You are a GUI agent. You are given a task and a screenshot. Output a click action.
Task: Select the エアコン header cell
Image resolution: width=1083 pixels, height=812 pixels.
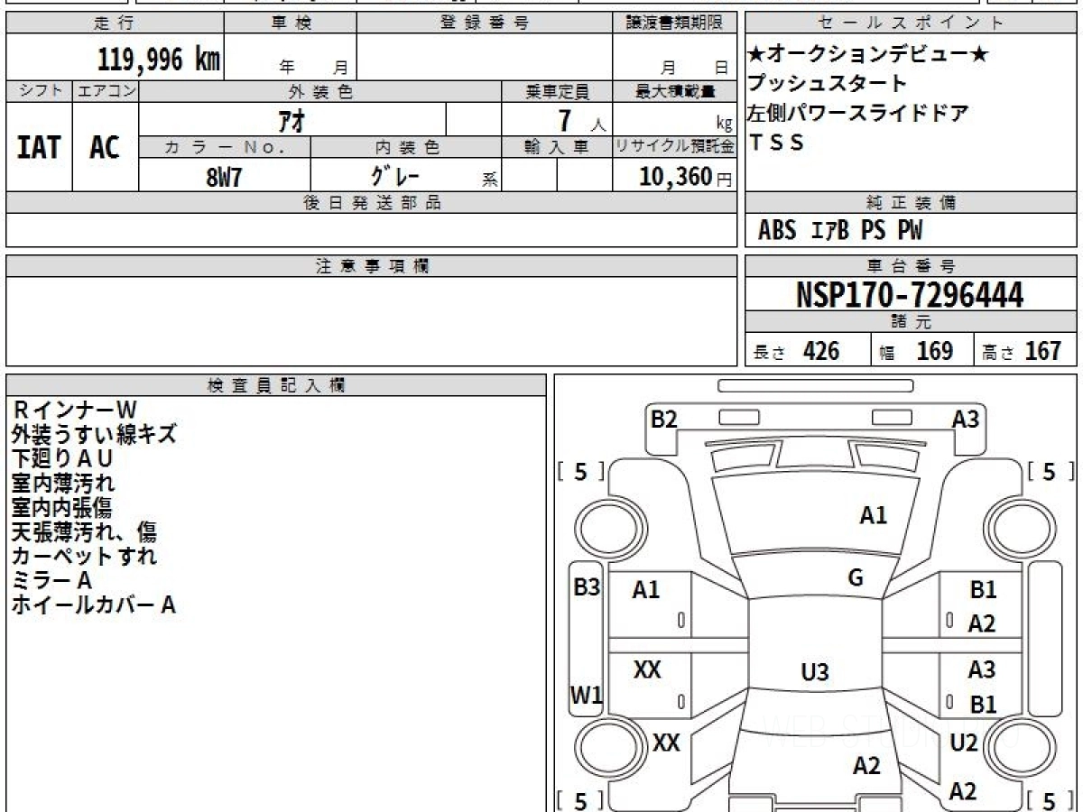[106, 91]
